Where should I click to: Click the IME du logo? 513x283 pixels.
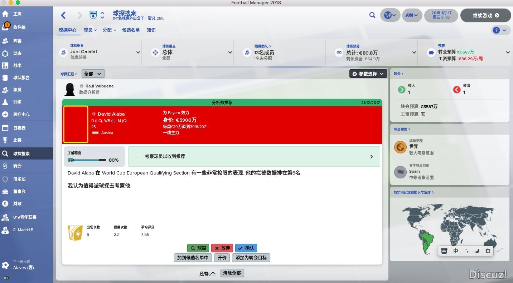point(445,251)
